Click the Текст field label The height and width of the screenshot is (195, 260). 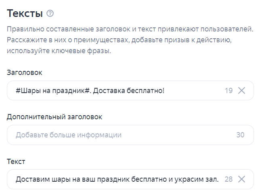coord(16,161)
